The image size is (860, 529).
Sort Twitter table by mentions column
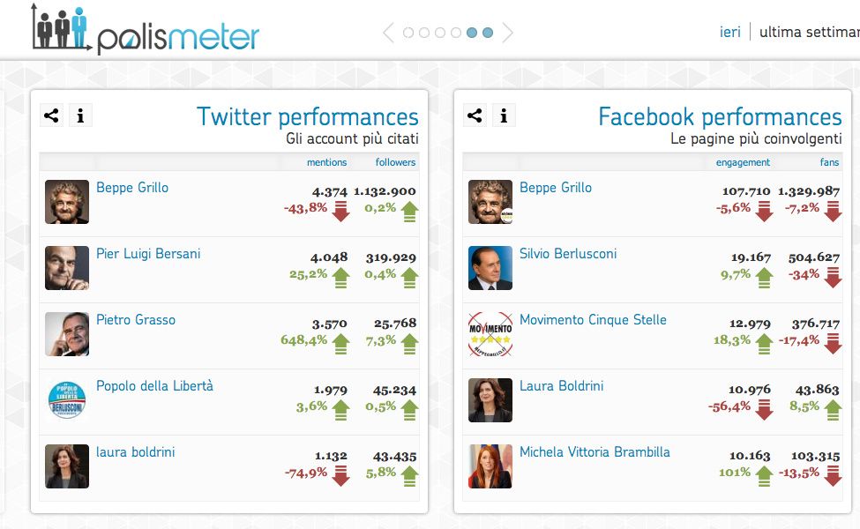click(x=326, y=162)
